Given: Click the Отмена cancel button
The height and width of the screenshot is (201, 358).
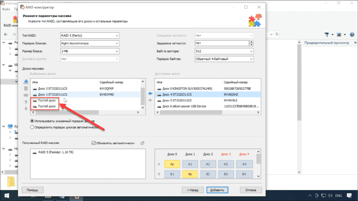Looking at the screenshot, I should [x=251, y=190].
